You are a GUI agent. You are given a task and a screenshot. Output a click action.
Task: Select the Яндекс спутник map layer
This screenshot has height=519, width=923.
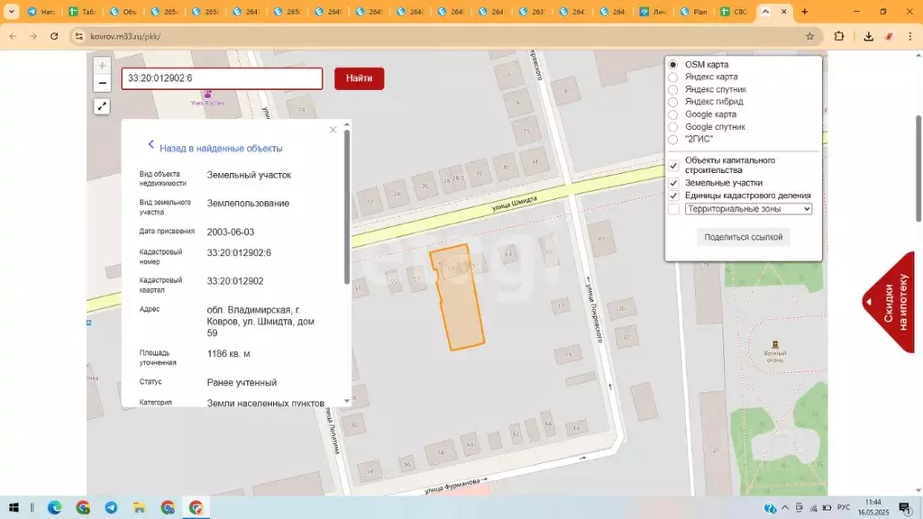point(672,89)
